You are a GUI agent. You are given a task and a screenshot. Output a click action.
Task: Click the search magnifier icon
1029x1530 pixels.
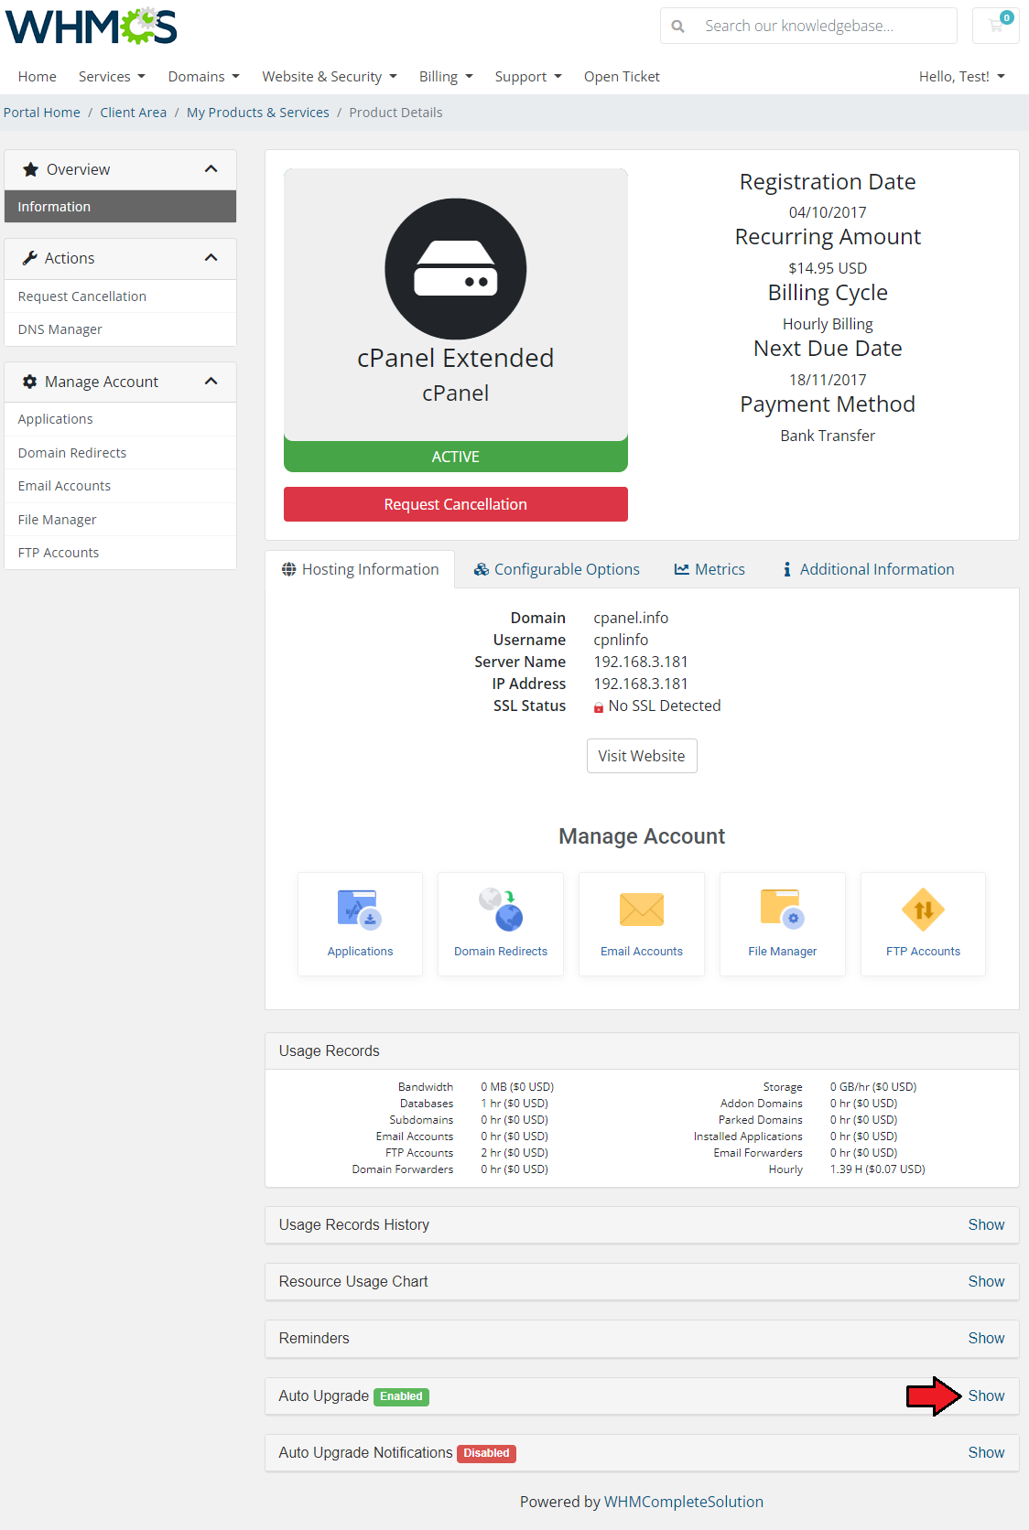[x=678, y=27]
